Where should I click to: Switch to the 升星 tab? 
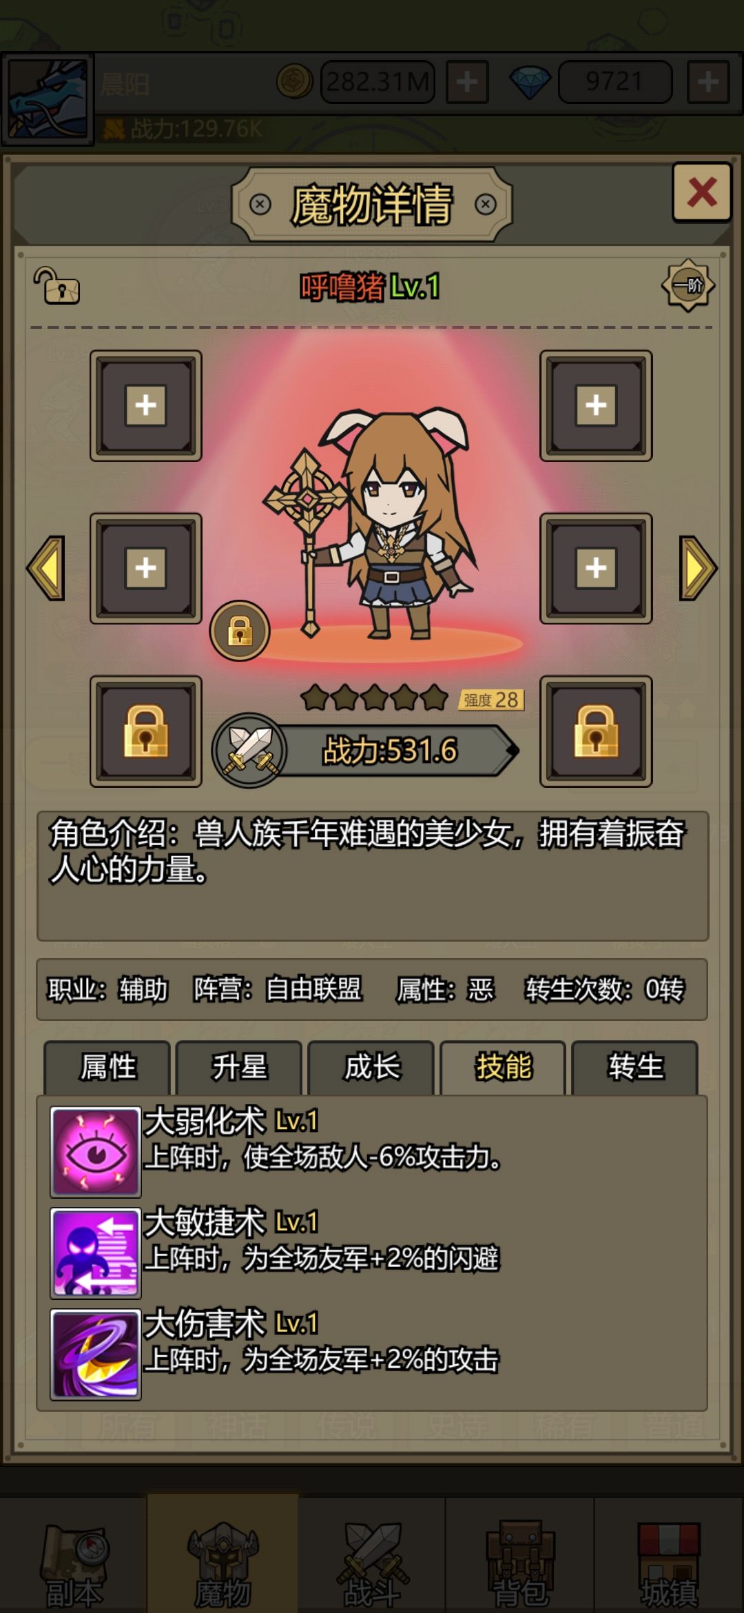click(239, 1067)
